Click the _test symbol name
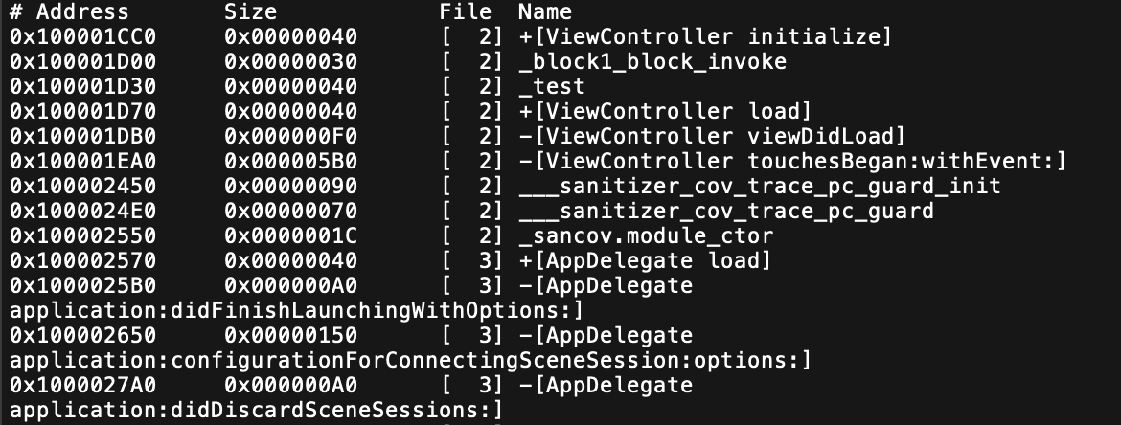This screenshot has width=1121, height=425. pos(552,87)
